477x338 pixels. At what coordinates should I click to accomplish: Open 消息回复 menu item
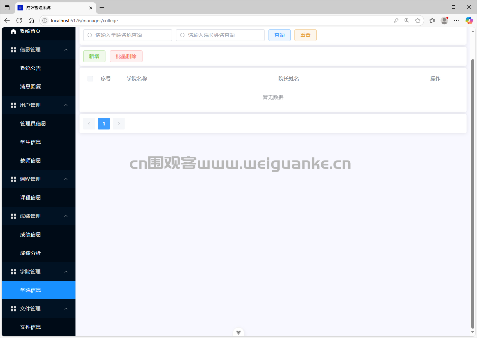tap(38, 87)
